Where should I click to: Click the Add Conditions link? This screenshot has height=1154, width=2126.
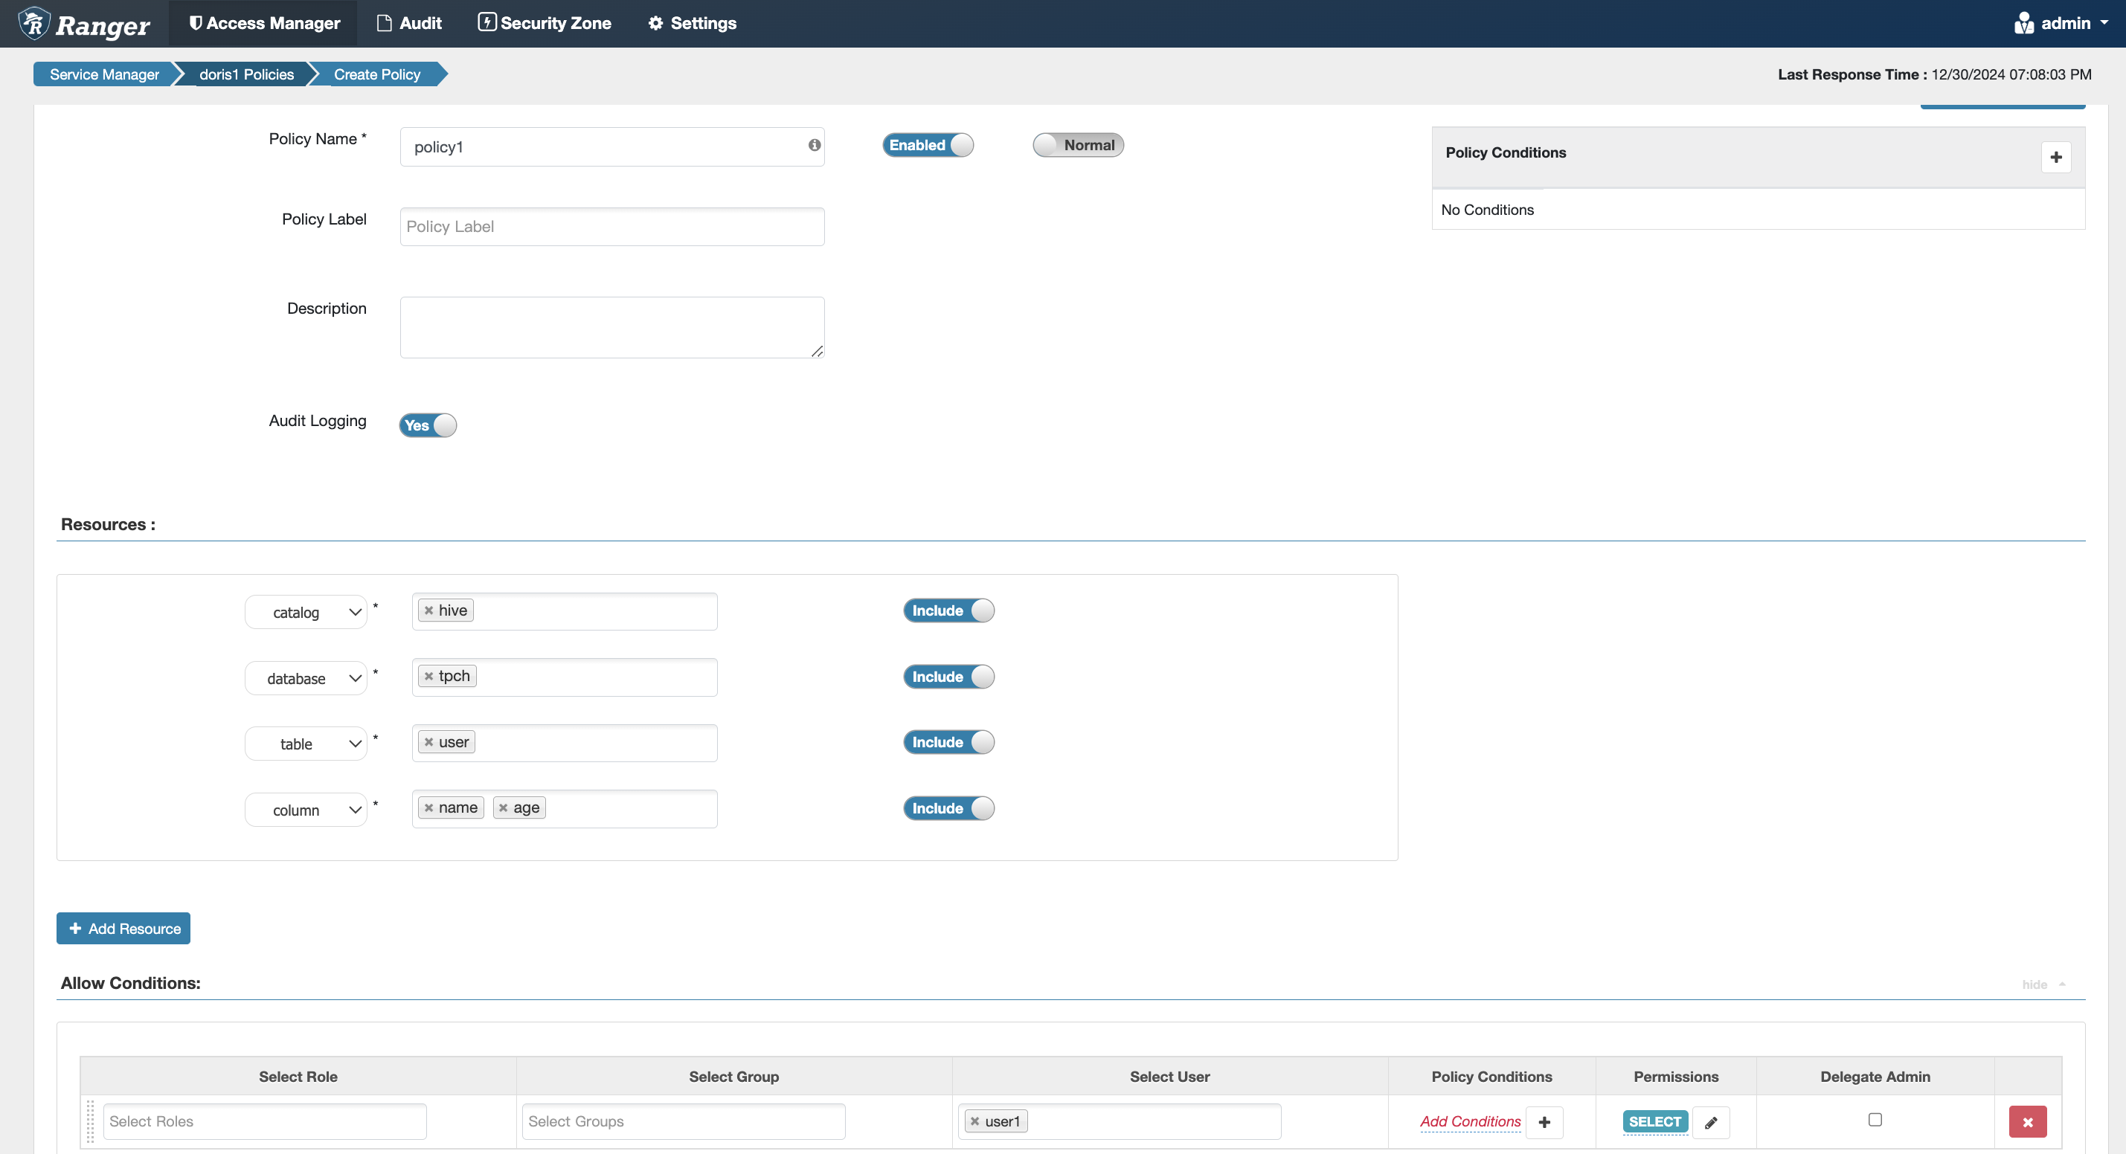(x=1470, y=1121)
